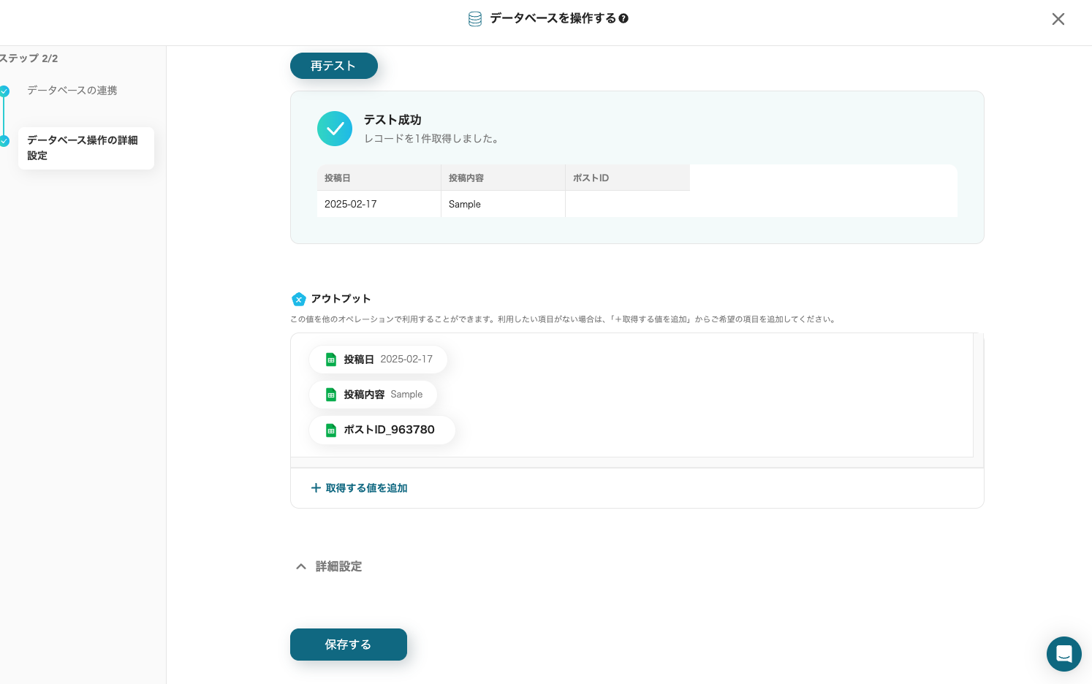This screenshot has height=684, width=1092.
Task: Click the help question mark icon
Action: (x=623, y=18)
